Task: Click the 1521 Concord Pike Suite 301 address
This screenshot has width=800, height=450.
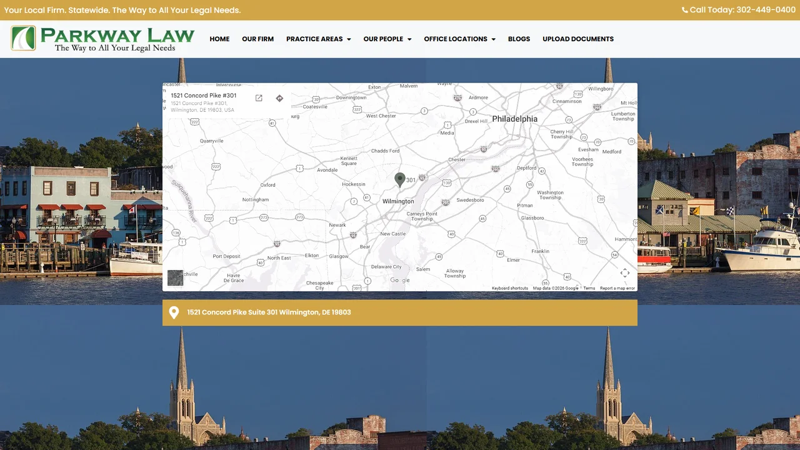Action: [x=269, y=312]
